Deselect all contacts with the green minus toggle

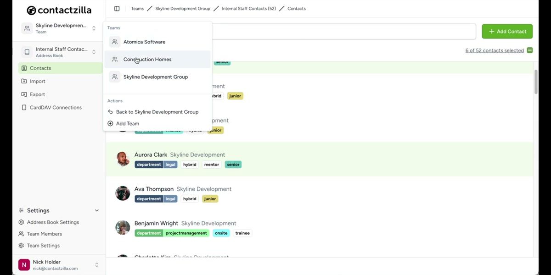coord(530,50)
